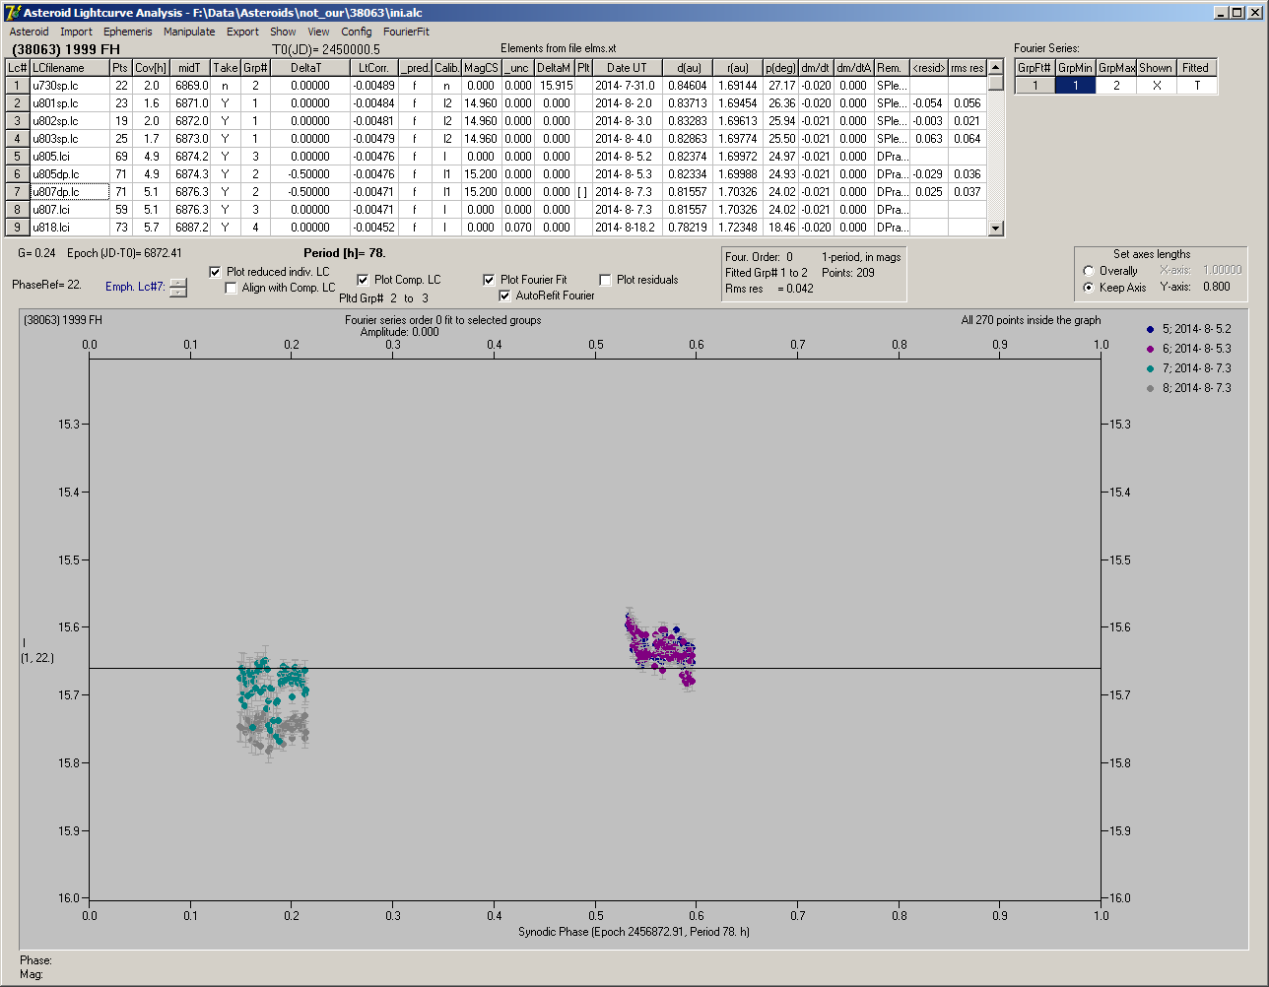Open the FourierFit menu
The height and width of the screenshot is (987, 1269).
[x=406, y=32]
